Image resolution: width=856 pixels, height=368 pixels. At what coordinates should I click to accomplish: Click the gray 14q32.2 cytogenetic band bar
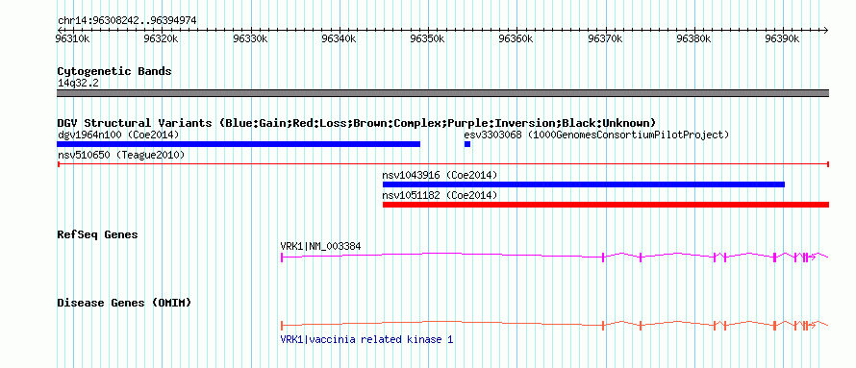tap(443, 93)
